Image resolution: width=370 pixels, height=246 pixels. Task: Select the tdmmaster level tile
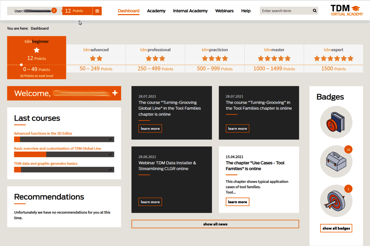(x=274, y=58)
